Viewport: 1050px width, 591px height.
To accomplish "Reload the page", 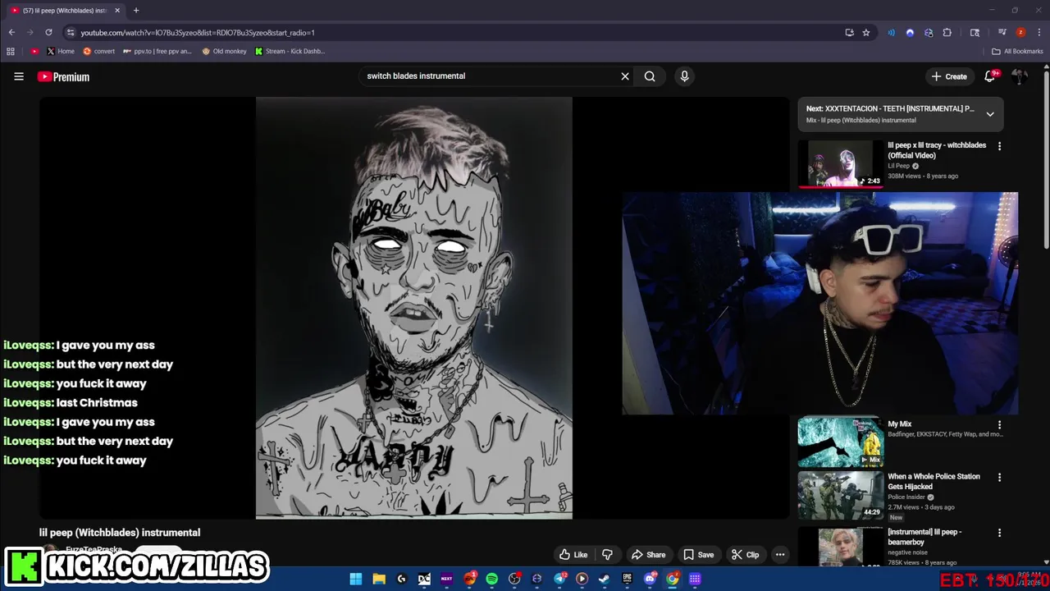I will click(x=48, y=33).
